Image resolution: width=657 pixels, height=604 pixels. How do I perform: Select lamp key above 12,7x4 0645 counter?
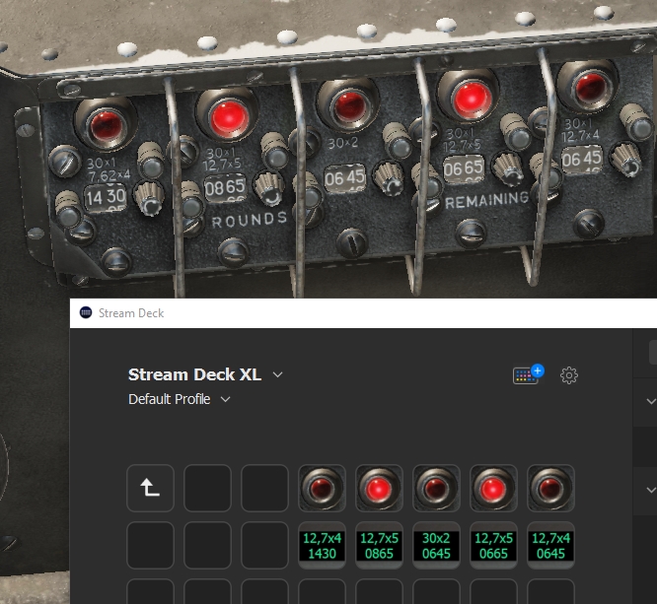pyautogui.click(x=550, y=489)
